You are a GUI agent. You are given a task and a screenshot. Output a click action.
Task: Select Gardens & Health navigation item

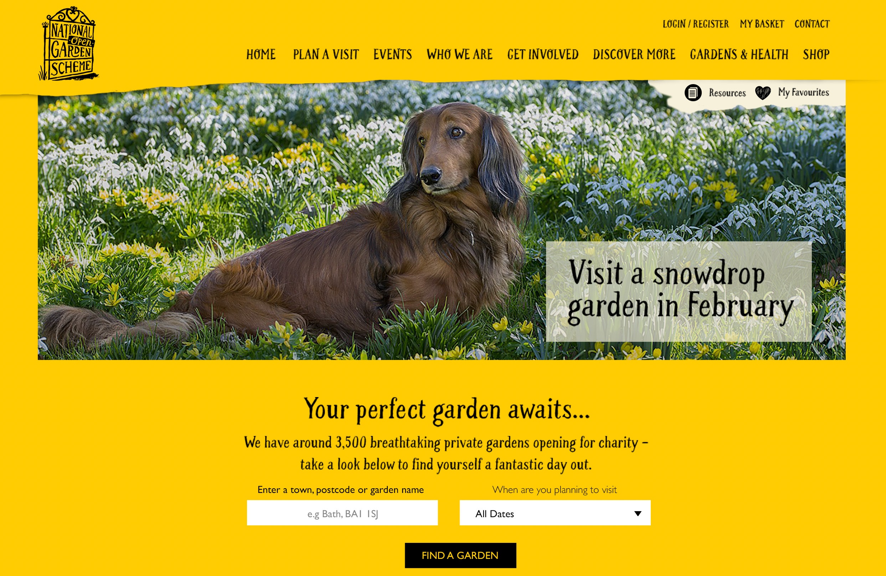tap(739, 55)
